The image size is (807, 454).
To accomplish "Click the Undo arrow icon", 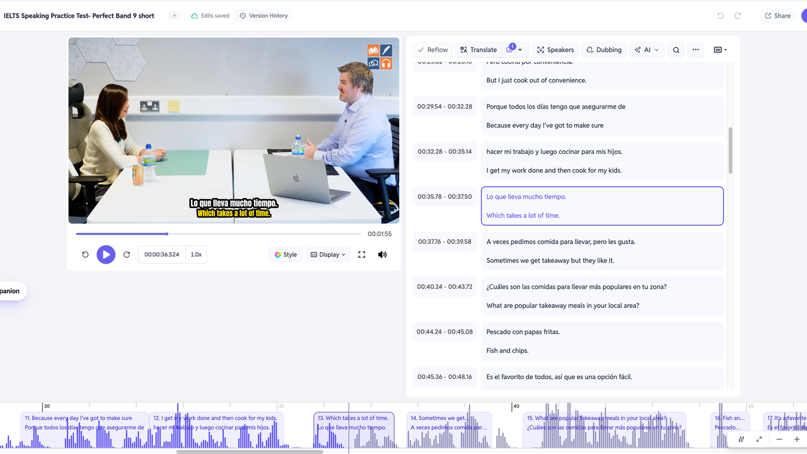I will click(721, 16).
